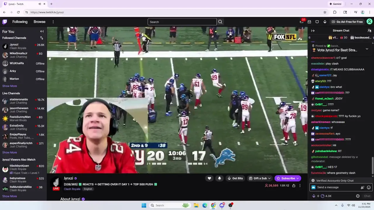Open the Browse tab
This screenshot has height=210, width=374.
click(x=39, y=22)
